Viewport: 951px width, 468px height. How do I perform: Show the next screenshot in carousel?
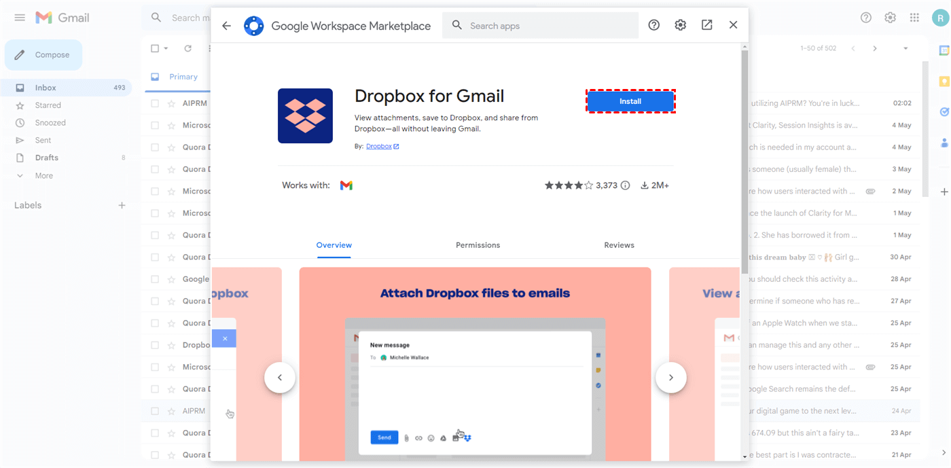pos(671,378)
